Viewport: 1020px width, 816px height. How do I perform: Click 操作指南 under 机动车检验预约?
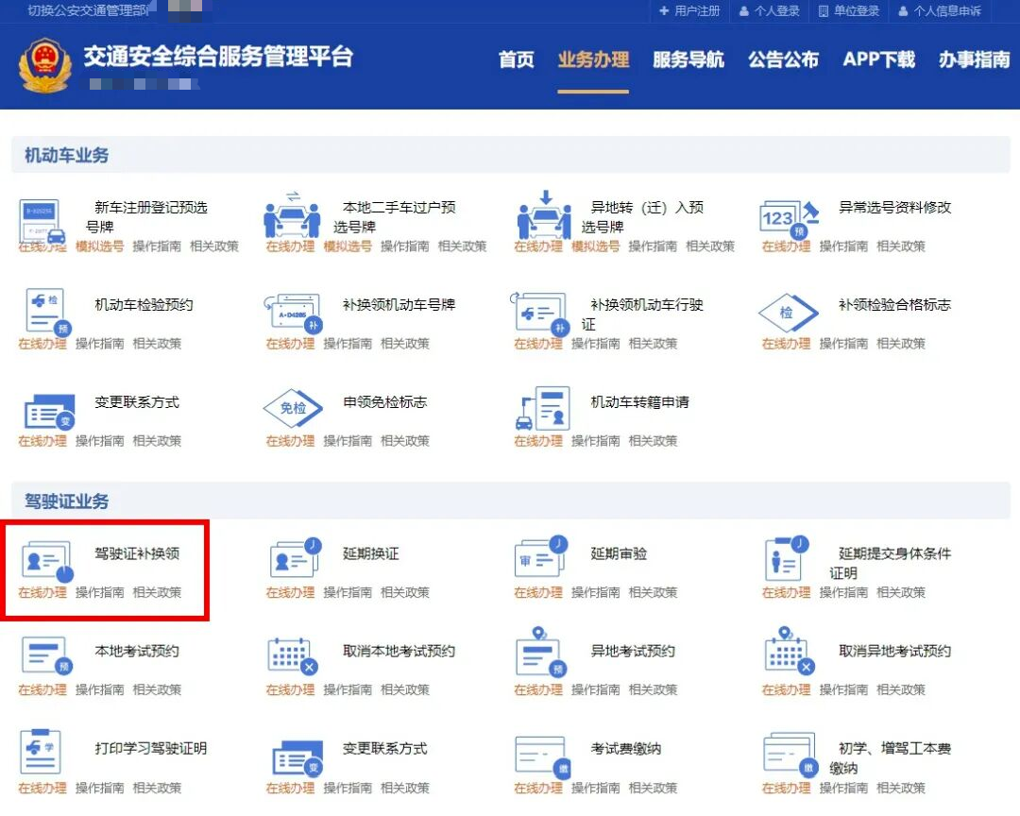tap(99, 344)
